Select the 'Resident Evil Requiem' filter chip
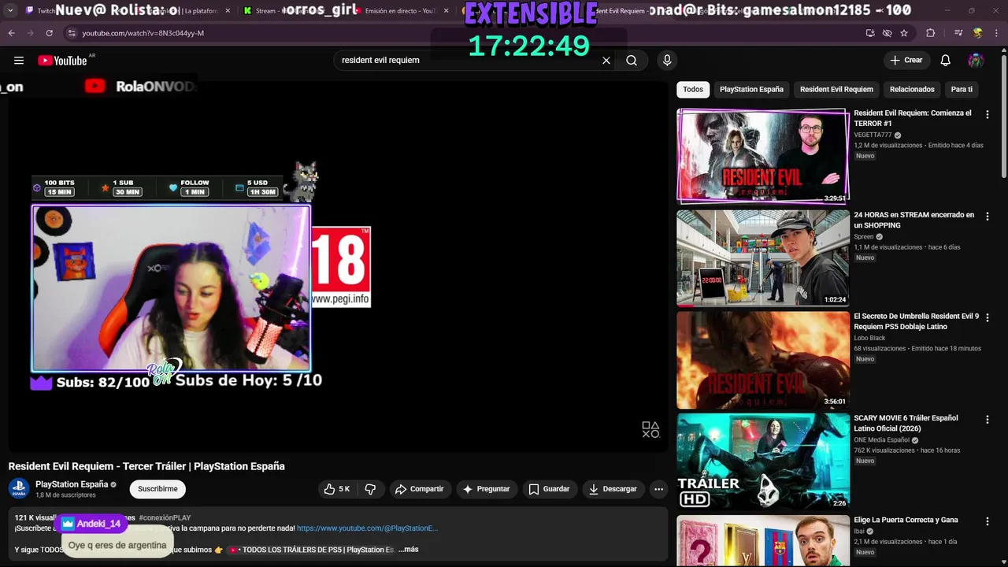Image resolution: width=1008 pixels, height=567 pixels. point(836,90)
